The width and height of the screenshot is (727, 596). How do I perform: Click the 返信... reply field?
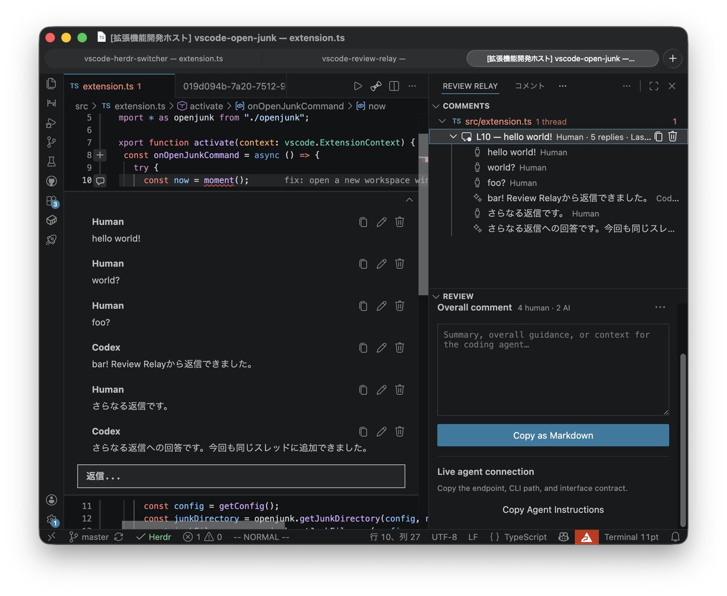pos(241,476)
